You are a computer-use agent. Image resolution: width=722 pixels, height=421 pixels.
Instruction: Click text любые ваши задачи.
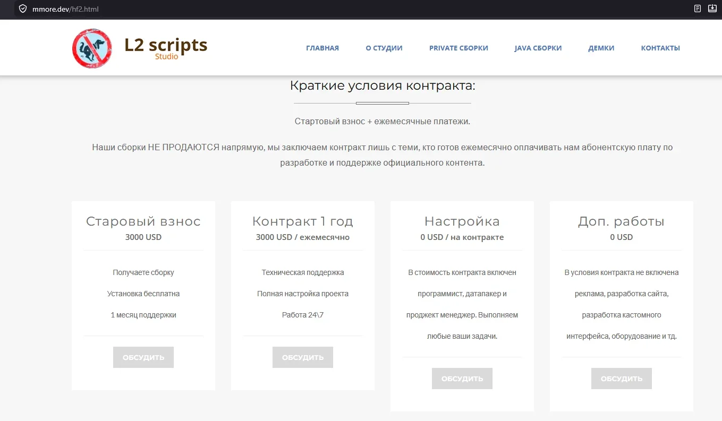462,336
